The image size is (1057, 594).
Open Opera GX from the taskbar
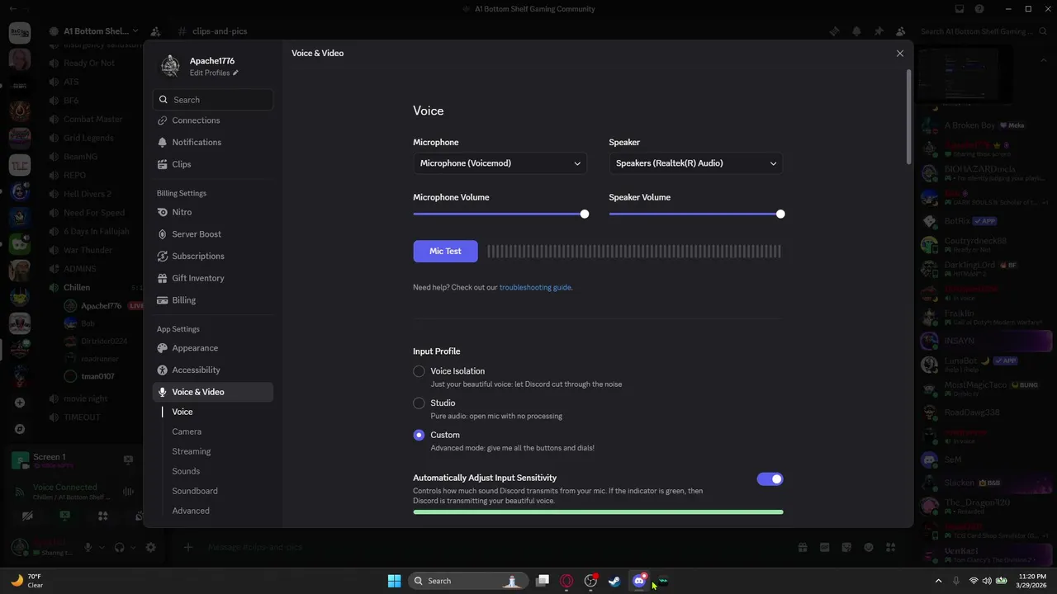pos(566,581)
